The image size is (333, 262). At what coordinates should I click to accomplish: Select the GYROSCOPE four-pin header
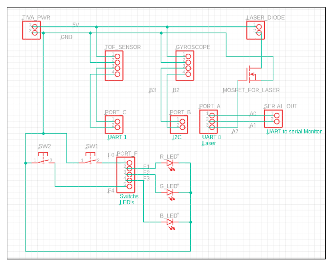coord(185,66)
